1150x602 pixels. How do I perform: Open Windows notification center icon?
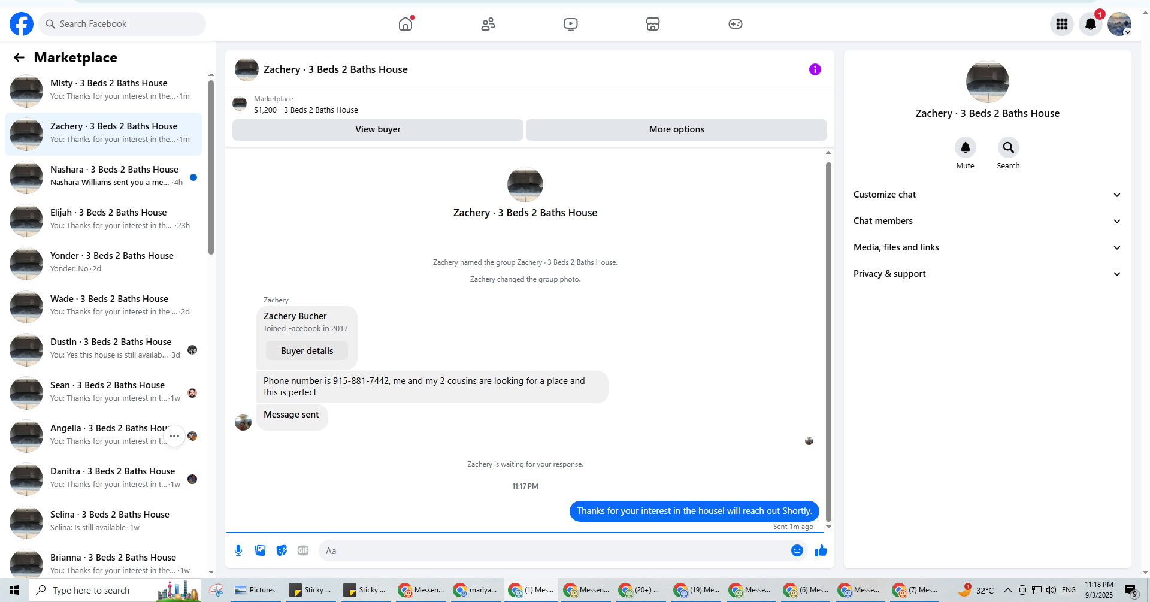coord(1131,591)
